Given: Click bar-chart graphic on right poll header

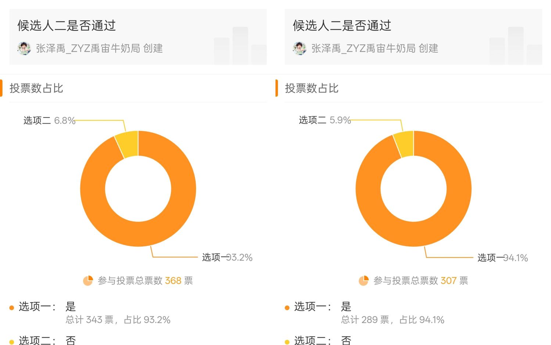Looking at the screenshot, I should pos(516,46).
